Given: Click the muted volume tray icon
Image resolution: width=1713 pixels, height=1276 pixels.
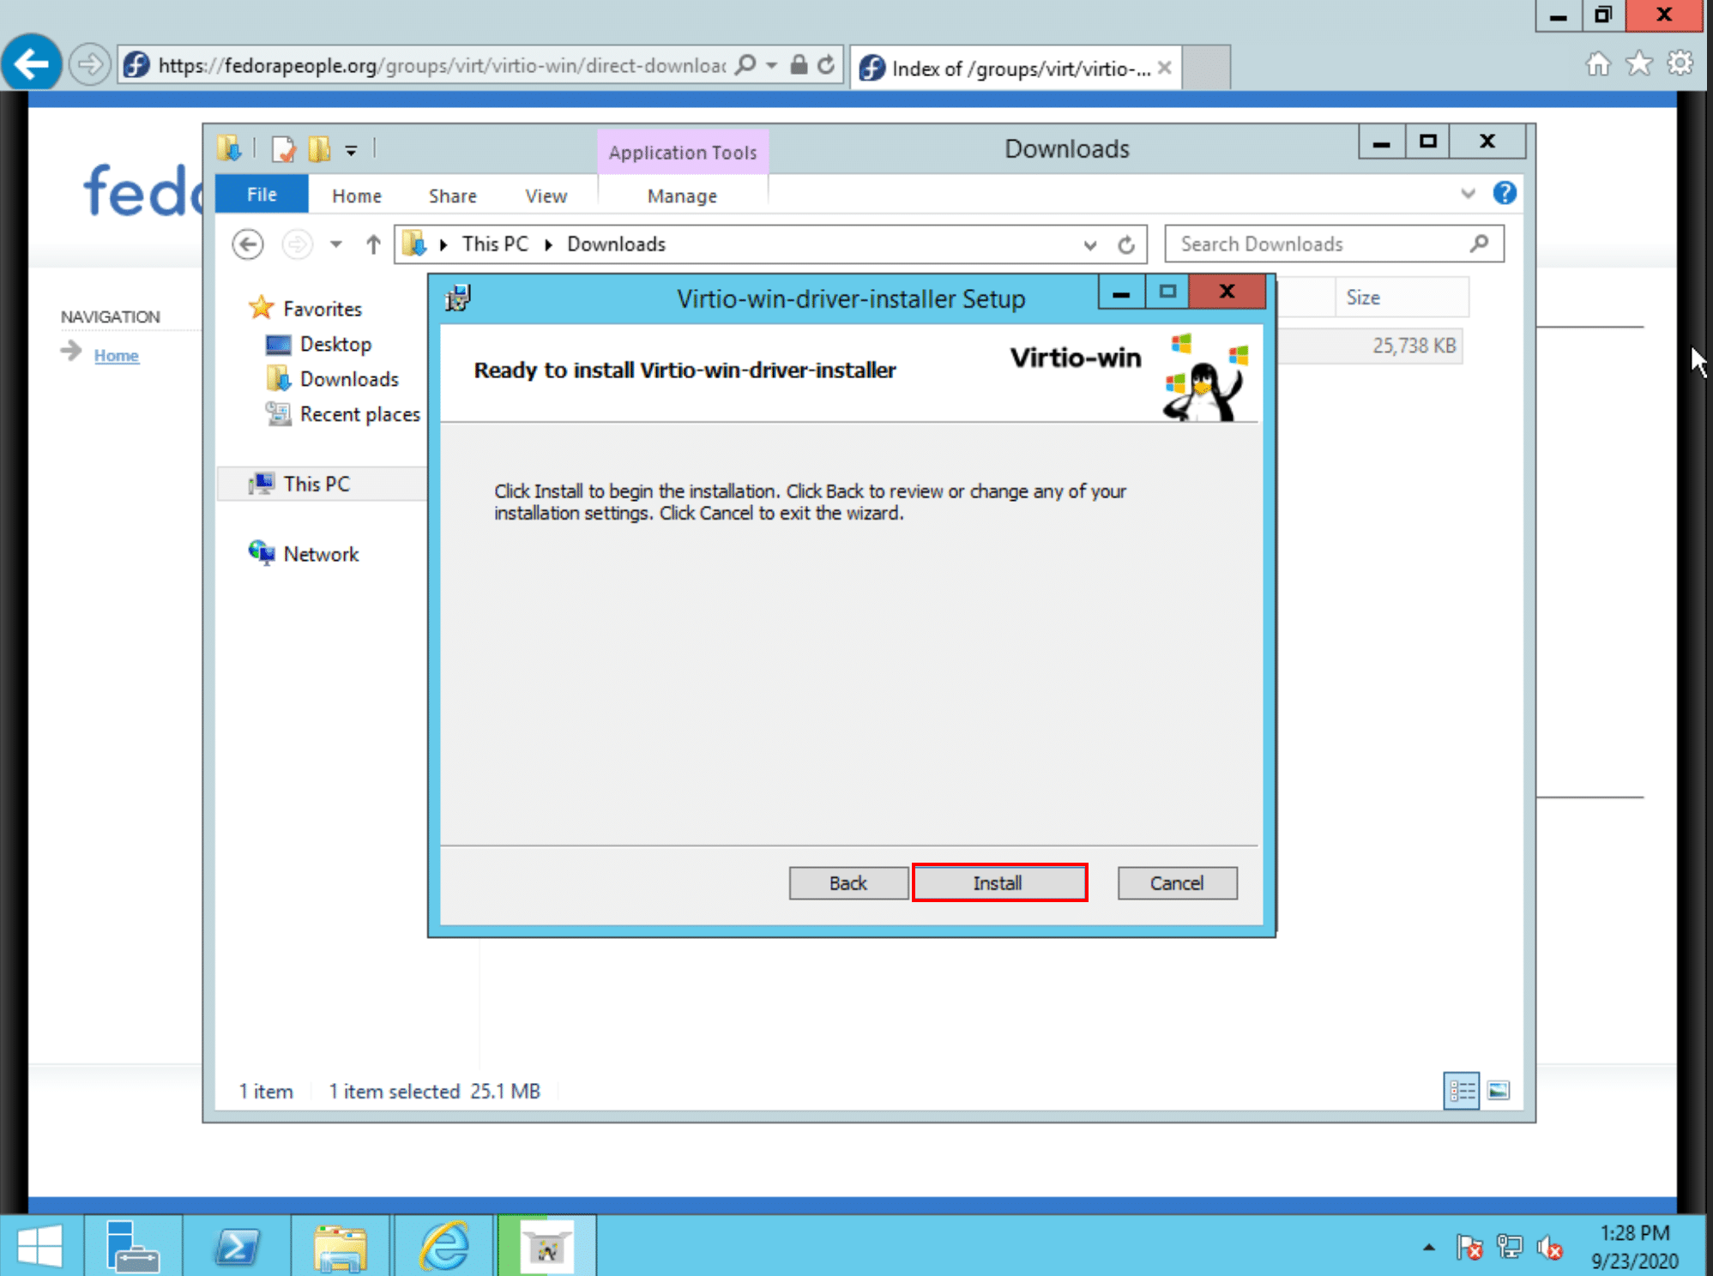Looking at the screenshot, I should pos(1549,1247).
